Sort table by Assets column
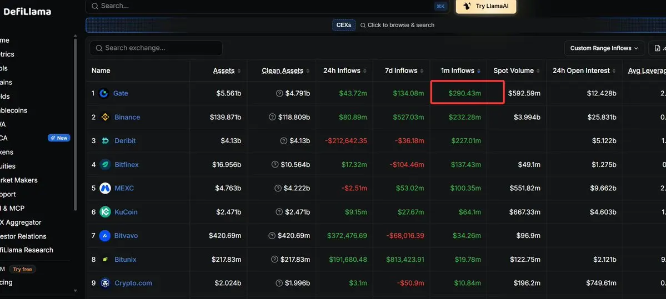 point(227,71)
